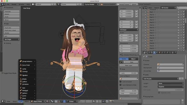Click the warning icon beside Autorun disabled
187x105 pixels.
click(x=102, y=4)
